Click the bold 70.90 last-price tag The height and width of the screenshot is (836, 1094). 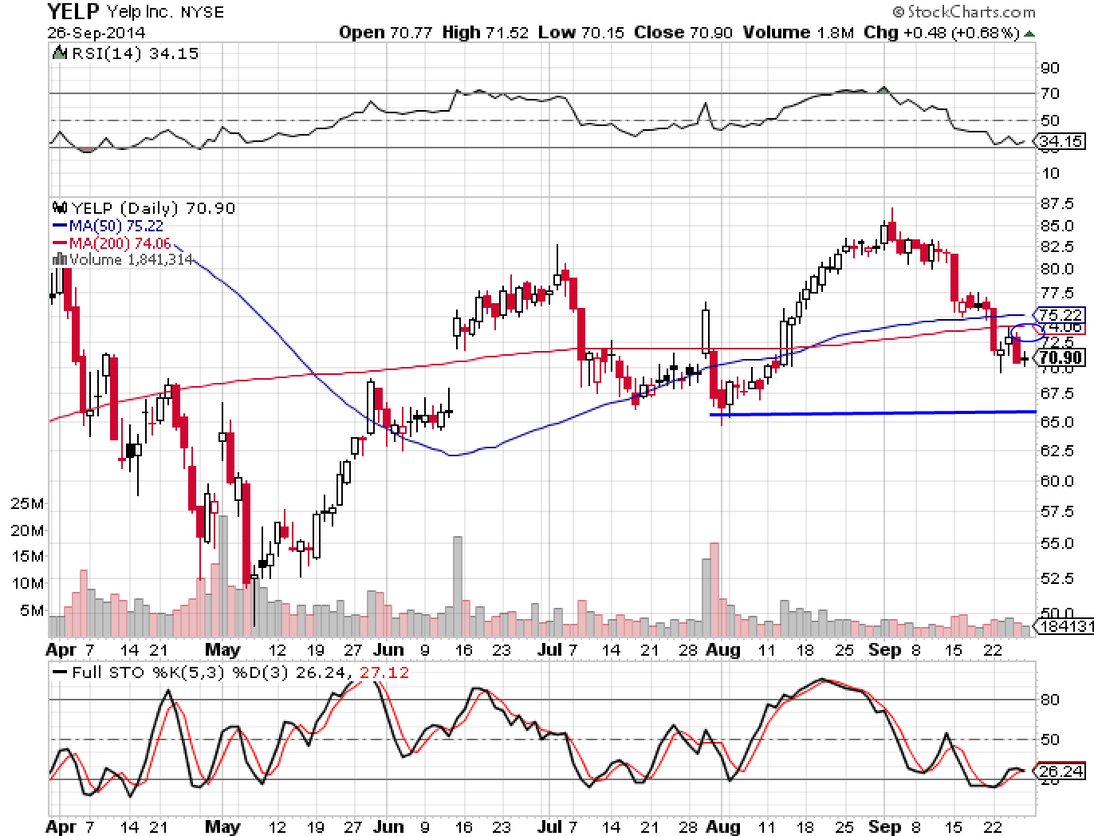[x=1059, y=357]
